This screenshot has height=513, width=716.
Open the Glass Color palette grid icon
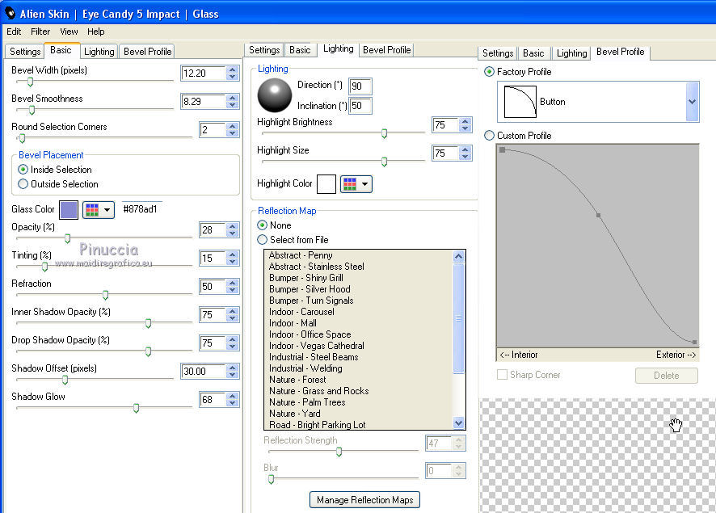coord(91,209)
